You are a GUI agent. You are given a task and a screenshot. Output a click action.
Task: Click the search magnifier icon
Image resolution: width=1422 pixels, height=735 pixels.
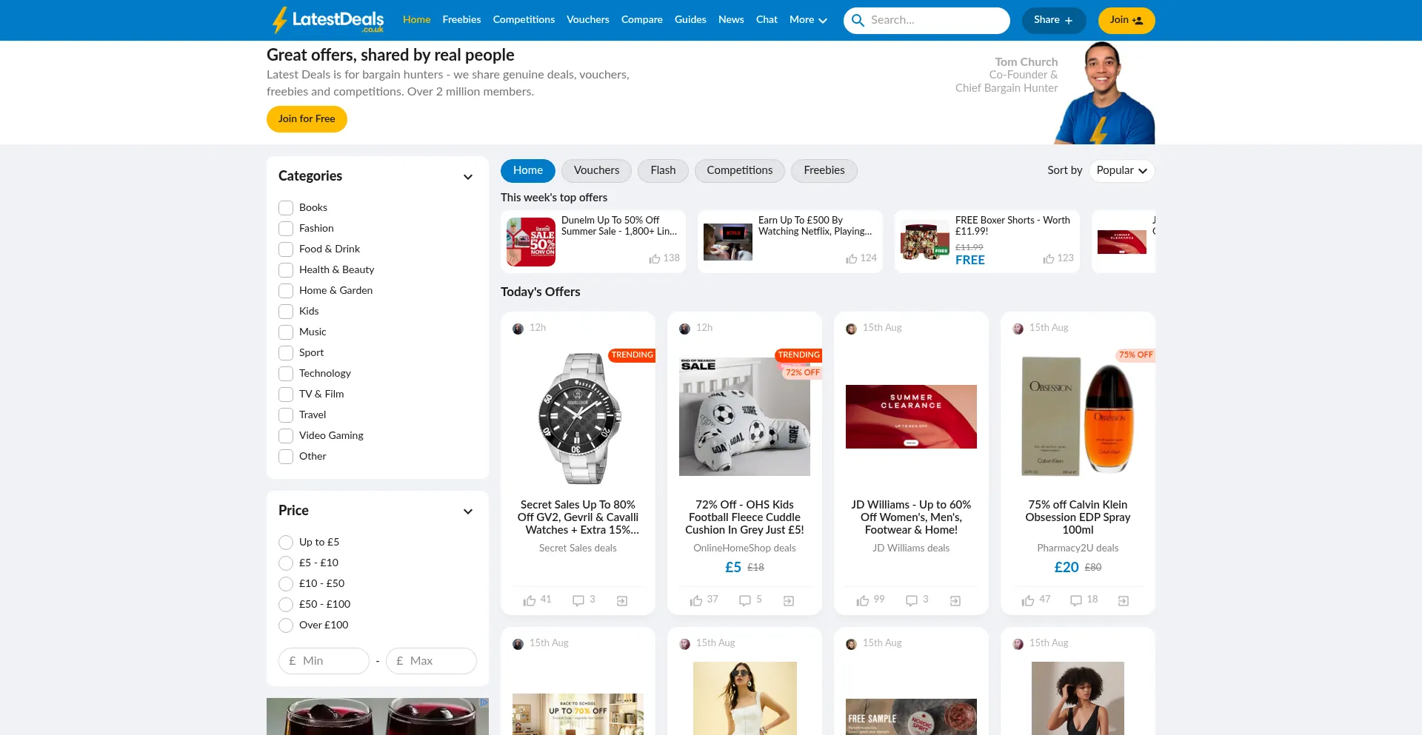pyautogui.click(x=858, y=21)
